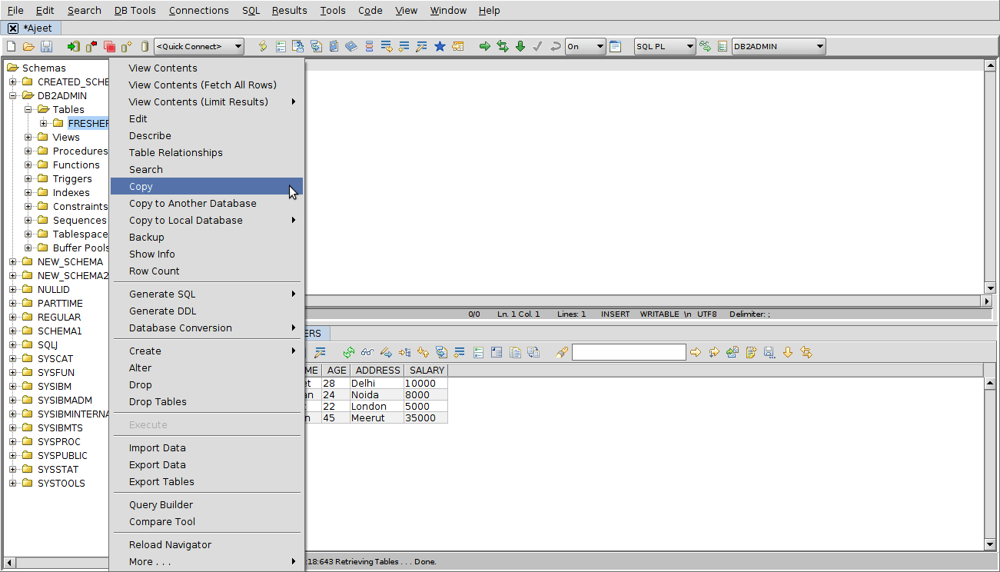This screenshot has width=1000, height=572.
Task: Click the red disconnect-all icon
Action: [109, 47]
